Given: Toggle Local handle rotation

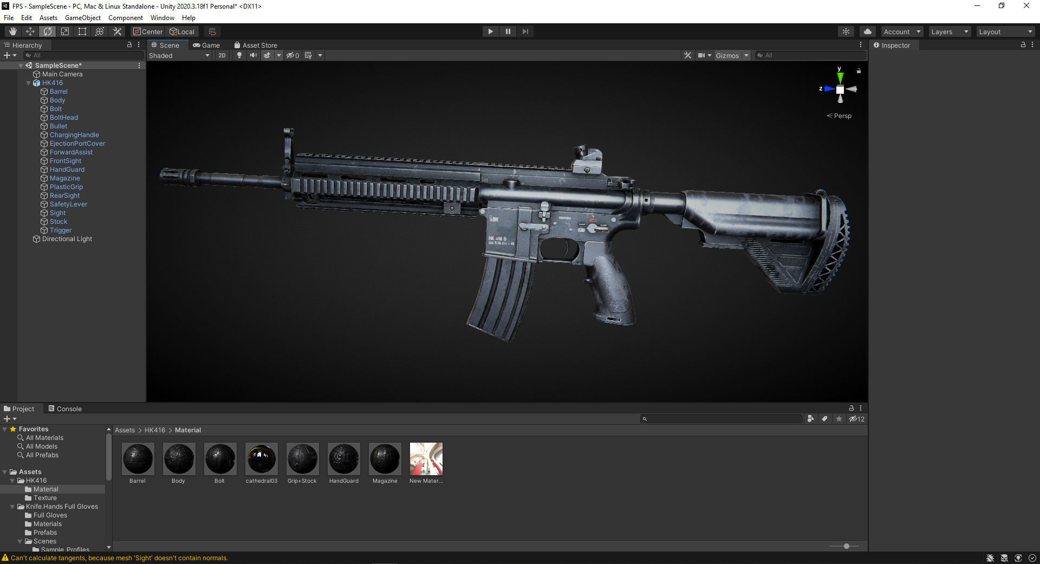Looking at the screenshot, I should [x=182, y=31].
